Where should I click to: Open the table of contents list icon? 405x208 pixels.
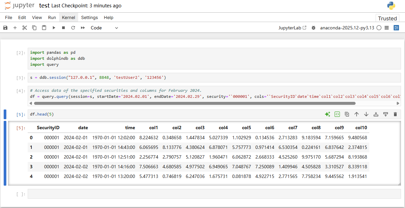pyautogui.click(x=387, y=28)
